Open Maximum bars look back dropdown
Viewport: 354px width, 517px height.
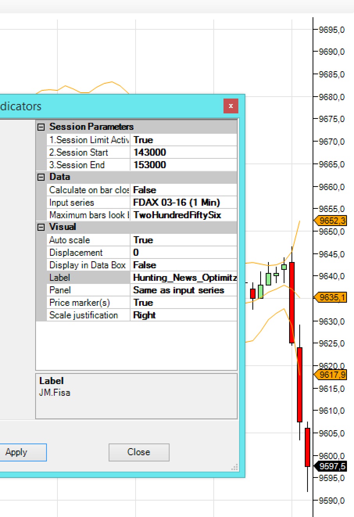183,215
